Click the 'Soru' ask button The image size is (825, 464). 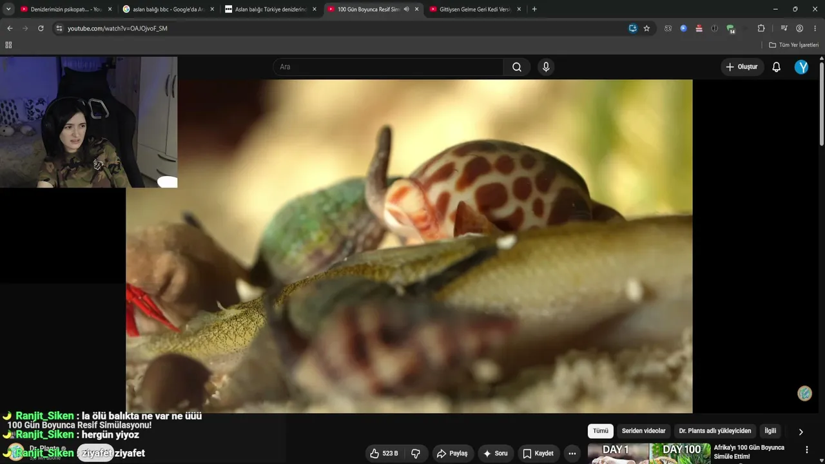[496, 453]
